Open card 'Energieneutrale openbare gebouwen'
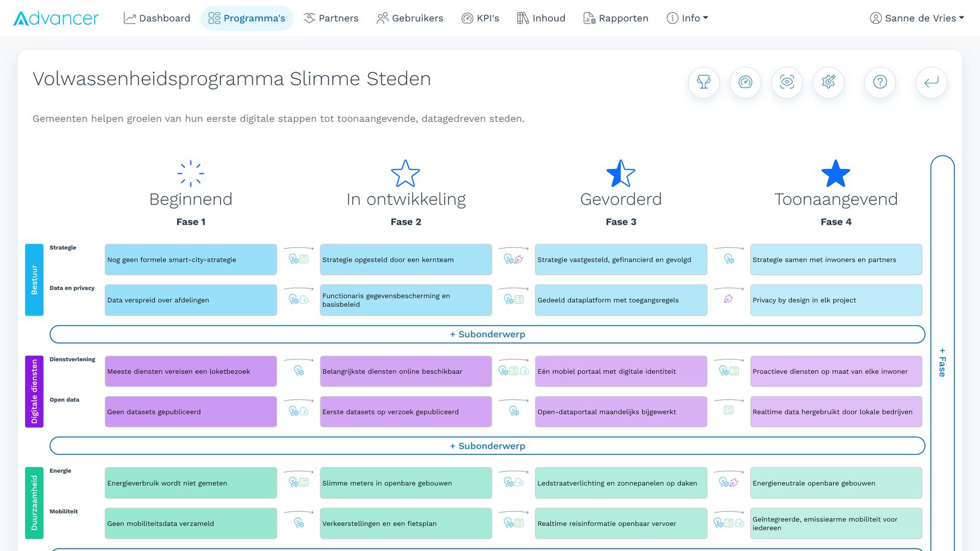 [x=836, y=483]
